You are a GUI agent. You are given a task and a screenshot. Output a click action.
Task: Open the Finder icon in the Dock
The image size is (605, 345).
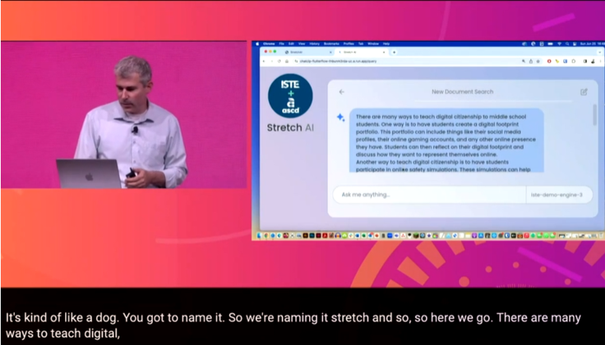259,236
